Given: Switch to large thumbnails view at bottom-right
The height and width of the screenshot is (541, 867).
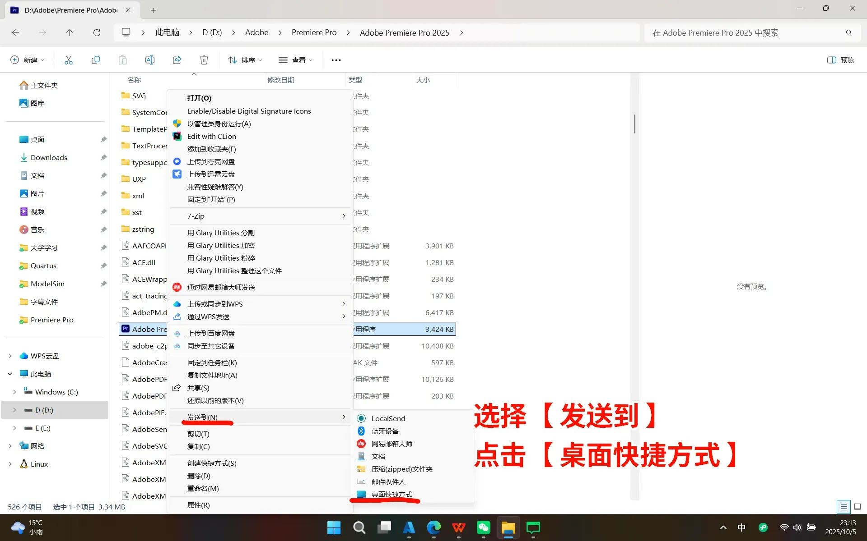Looking at the screenshot, I should click(x=858, y=507).
